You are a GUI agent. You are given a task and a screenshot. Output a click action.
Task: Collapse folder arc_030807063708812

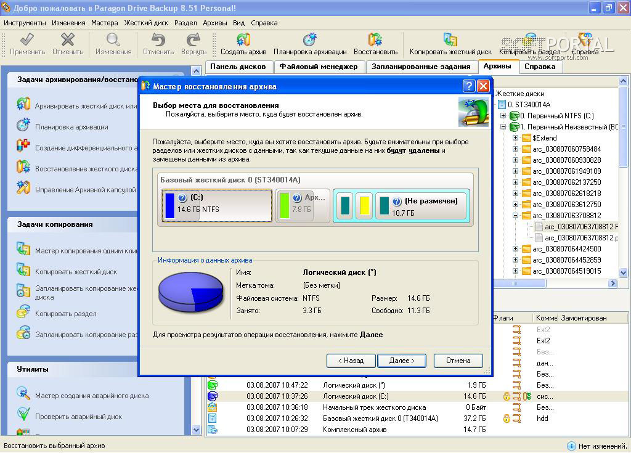(x=516, y=216)
